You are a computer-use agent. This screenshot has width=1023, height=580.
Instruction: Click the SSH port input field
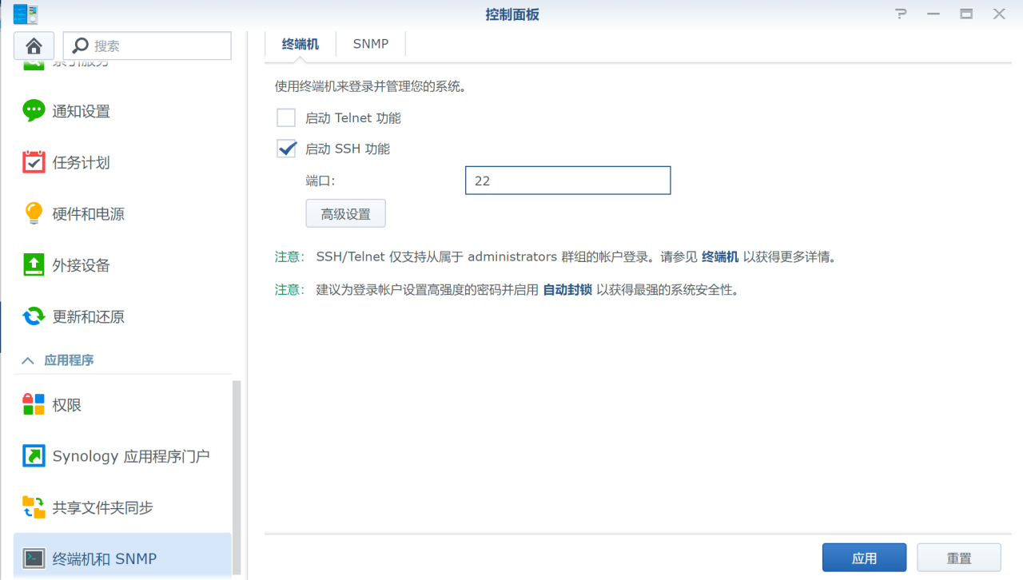[x=567, y=180]
